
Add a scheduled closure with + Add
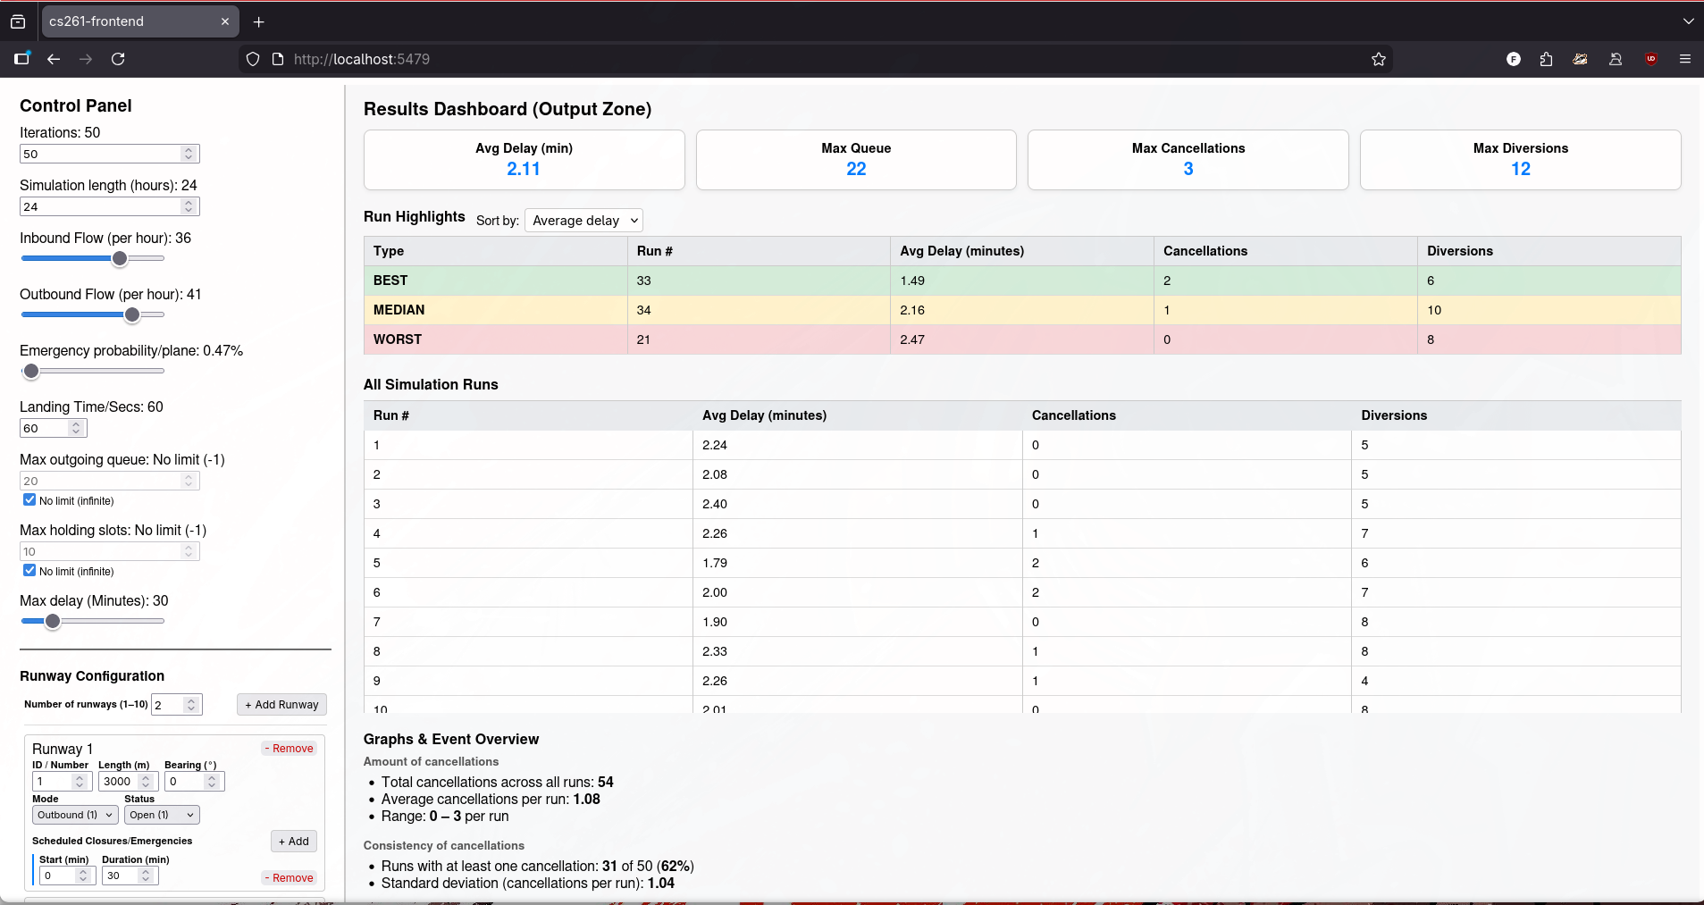point(293,842)
